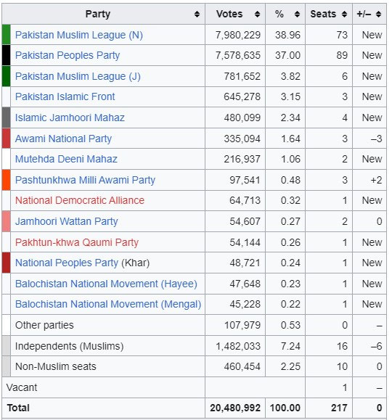Select total seats value 217
The image size is (392, 420).
click(339, 408)
